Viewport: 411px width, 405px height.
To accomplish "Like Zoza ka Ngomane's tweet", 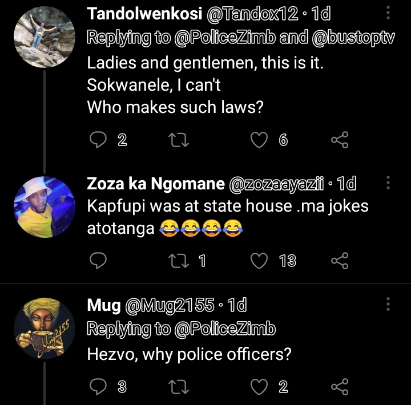I will [x=260, y=261].
